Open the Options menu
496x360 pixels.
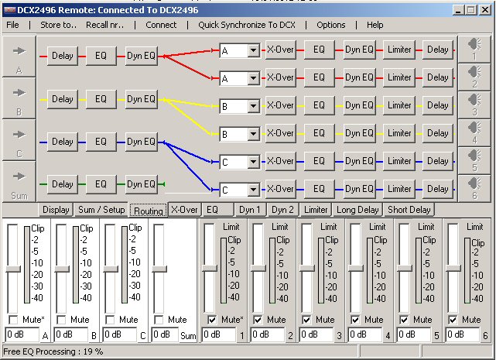[x=331, y=25]
